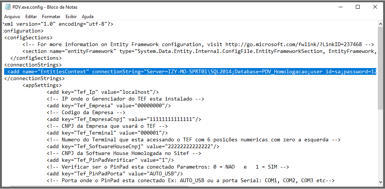Open the Formatar menu
The image size is (385, 189).
51,17
